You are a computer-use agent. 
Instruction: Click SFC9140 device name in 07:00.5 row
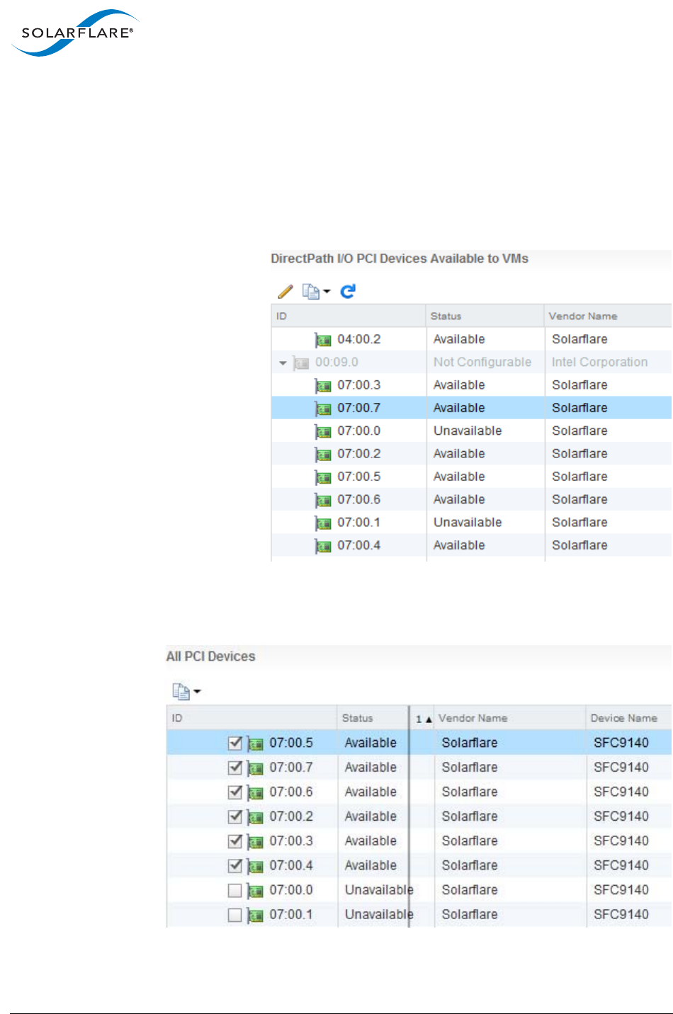[621, 743]
